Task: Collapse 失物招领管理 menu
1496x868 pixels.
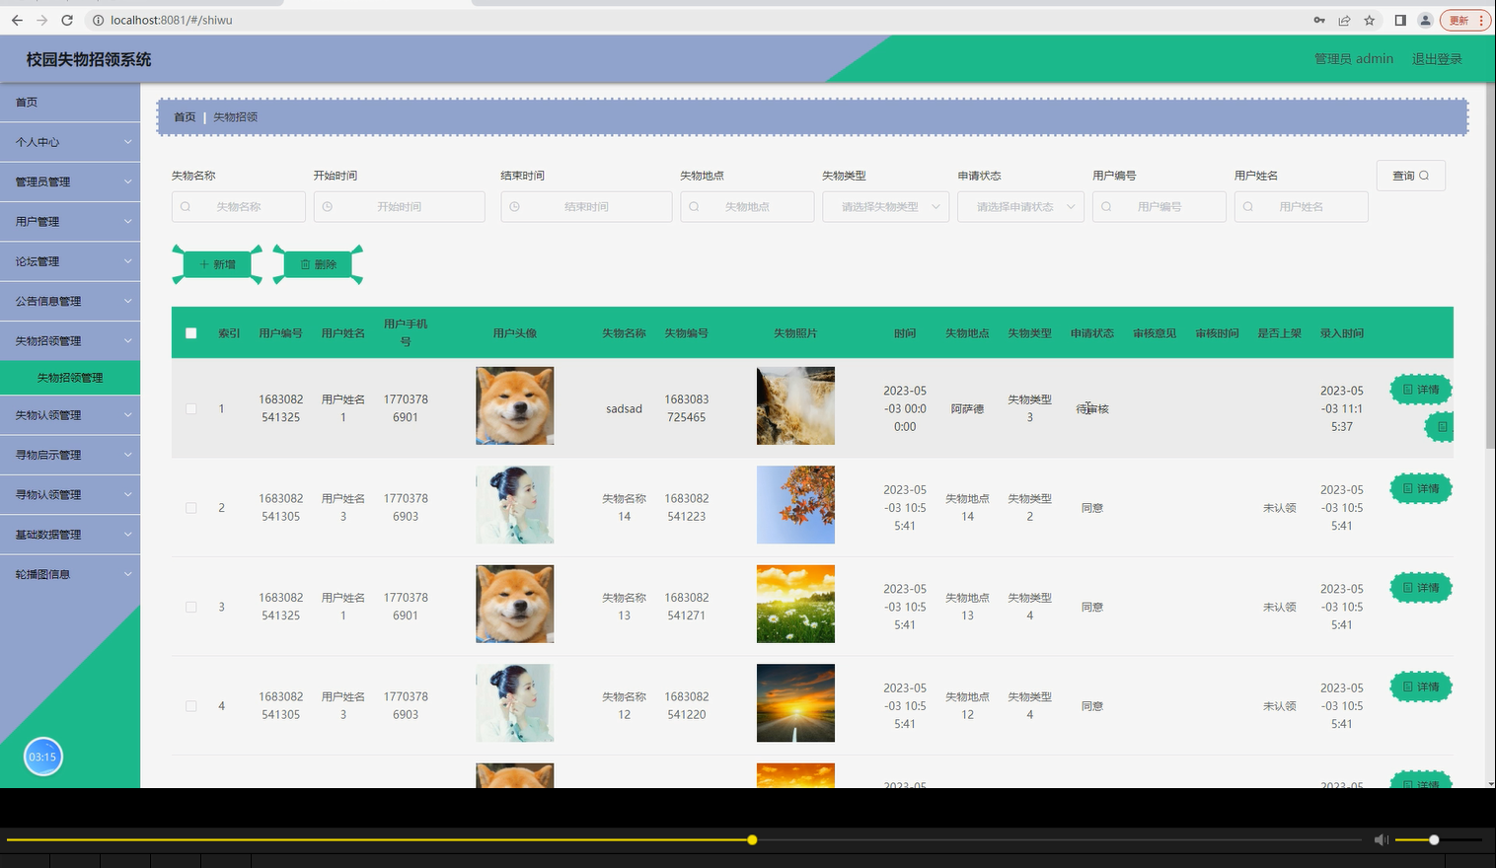Action: pos(70,341)
